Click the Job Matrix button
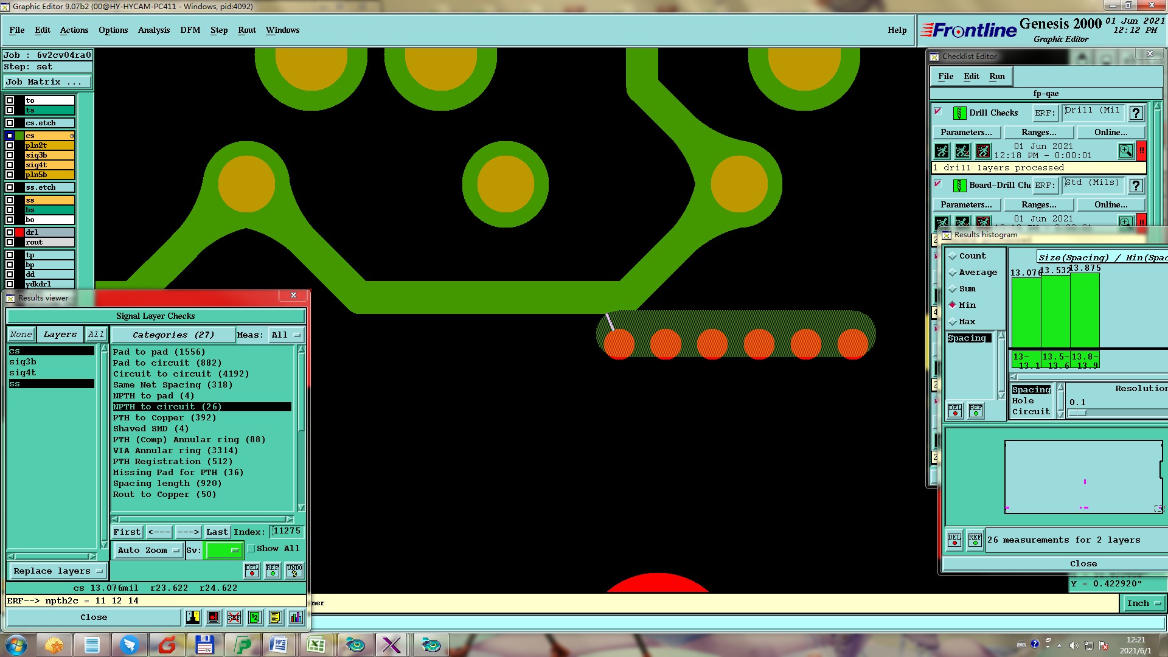 tap(47, 82)
